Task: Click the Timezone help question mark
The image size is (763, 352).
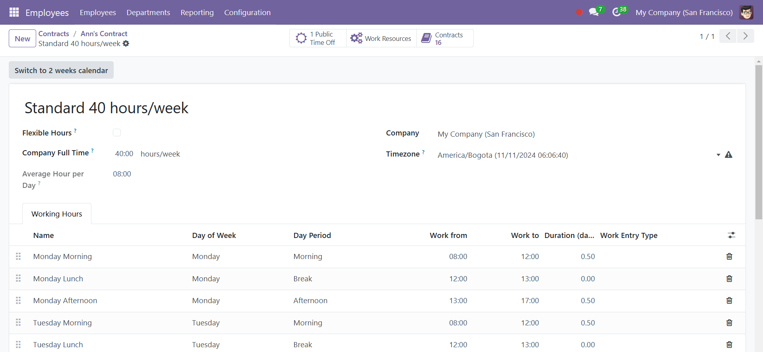Action: click(x=423, y=152)
